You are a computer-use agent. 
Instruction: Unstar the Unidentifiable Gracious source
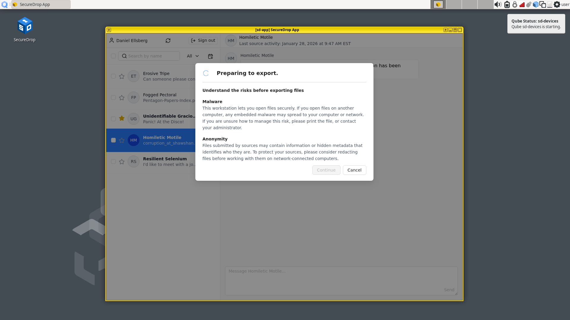(x=122, y=119)
